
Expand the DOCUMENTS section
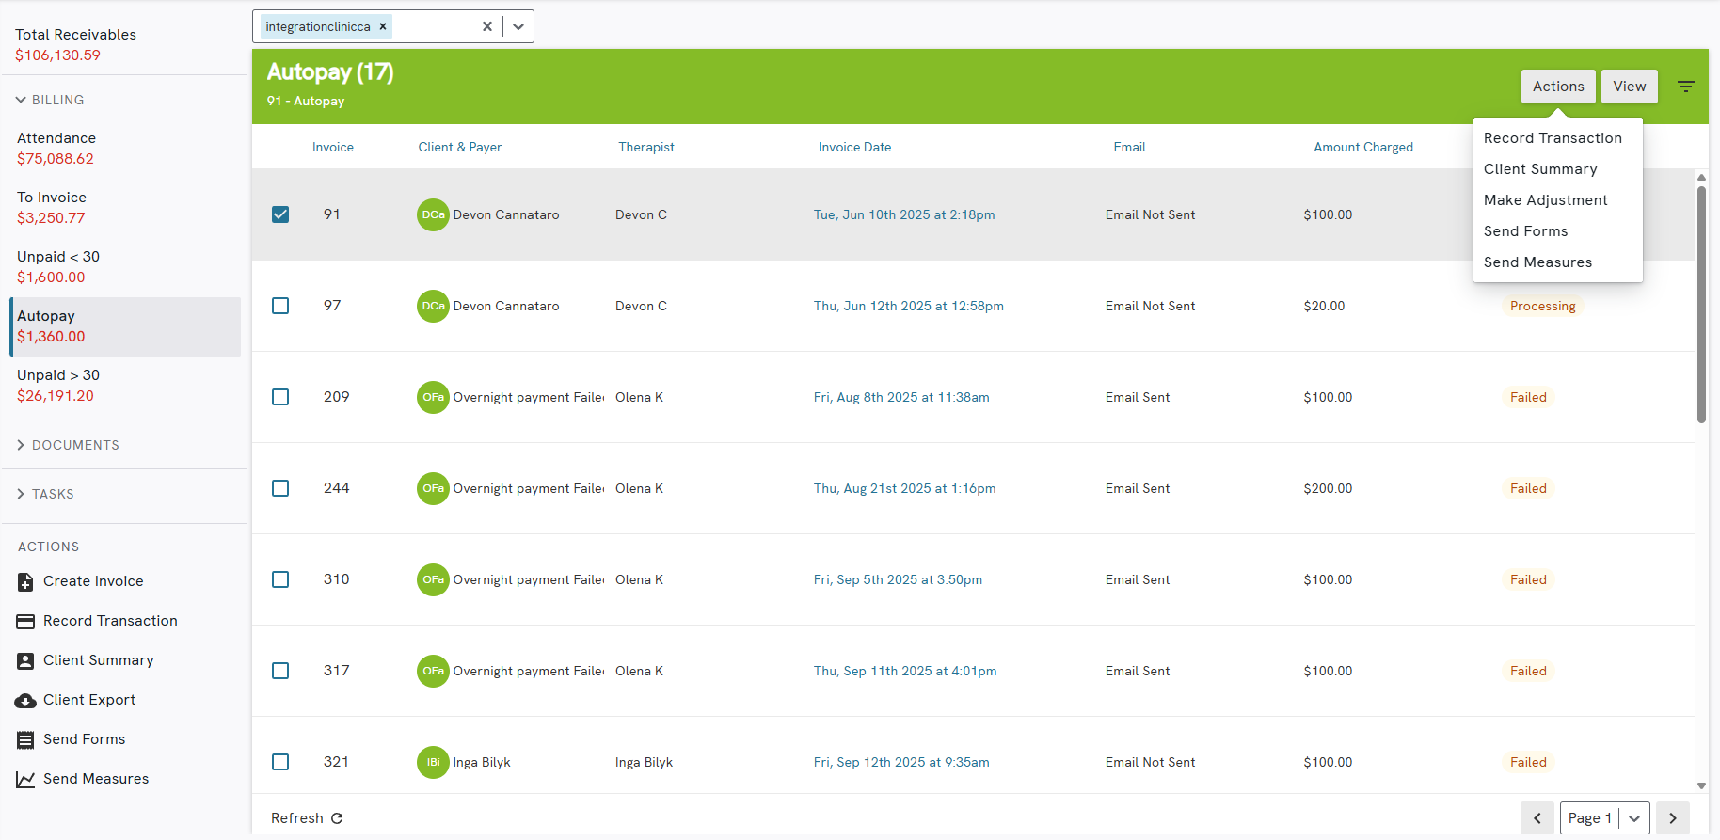(x=68, y=445)
